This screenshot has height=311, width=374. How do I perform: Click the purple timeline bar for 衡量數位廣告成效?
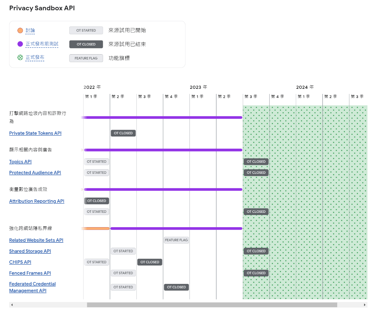click(x=162, y=189)
